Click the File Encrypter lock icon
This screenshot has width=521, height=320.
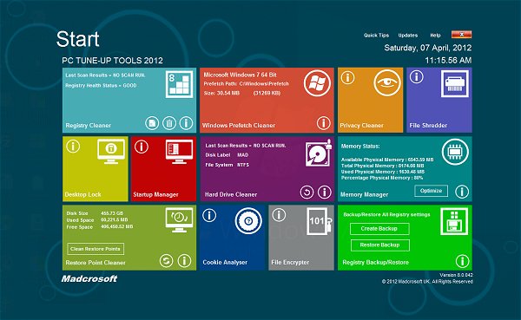[319, 221]
